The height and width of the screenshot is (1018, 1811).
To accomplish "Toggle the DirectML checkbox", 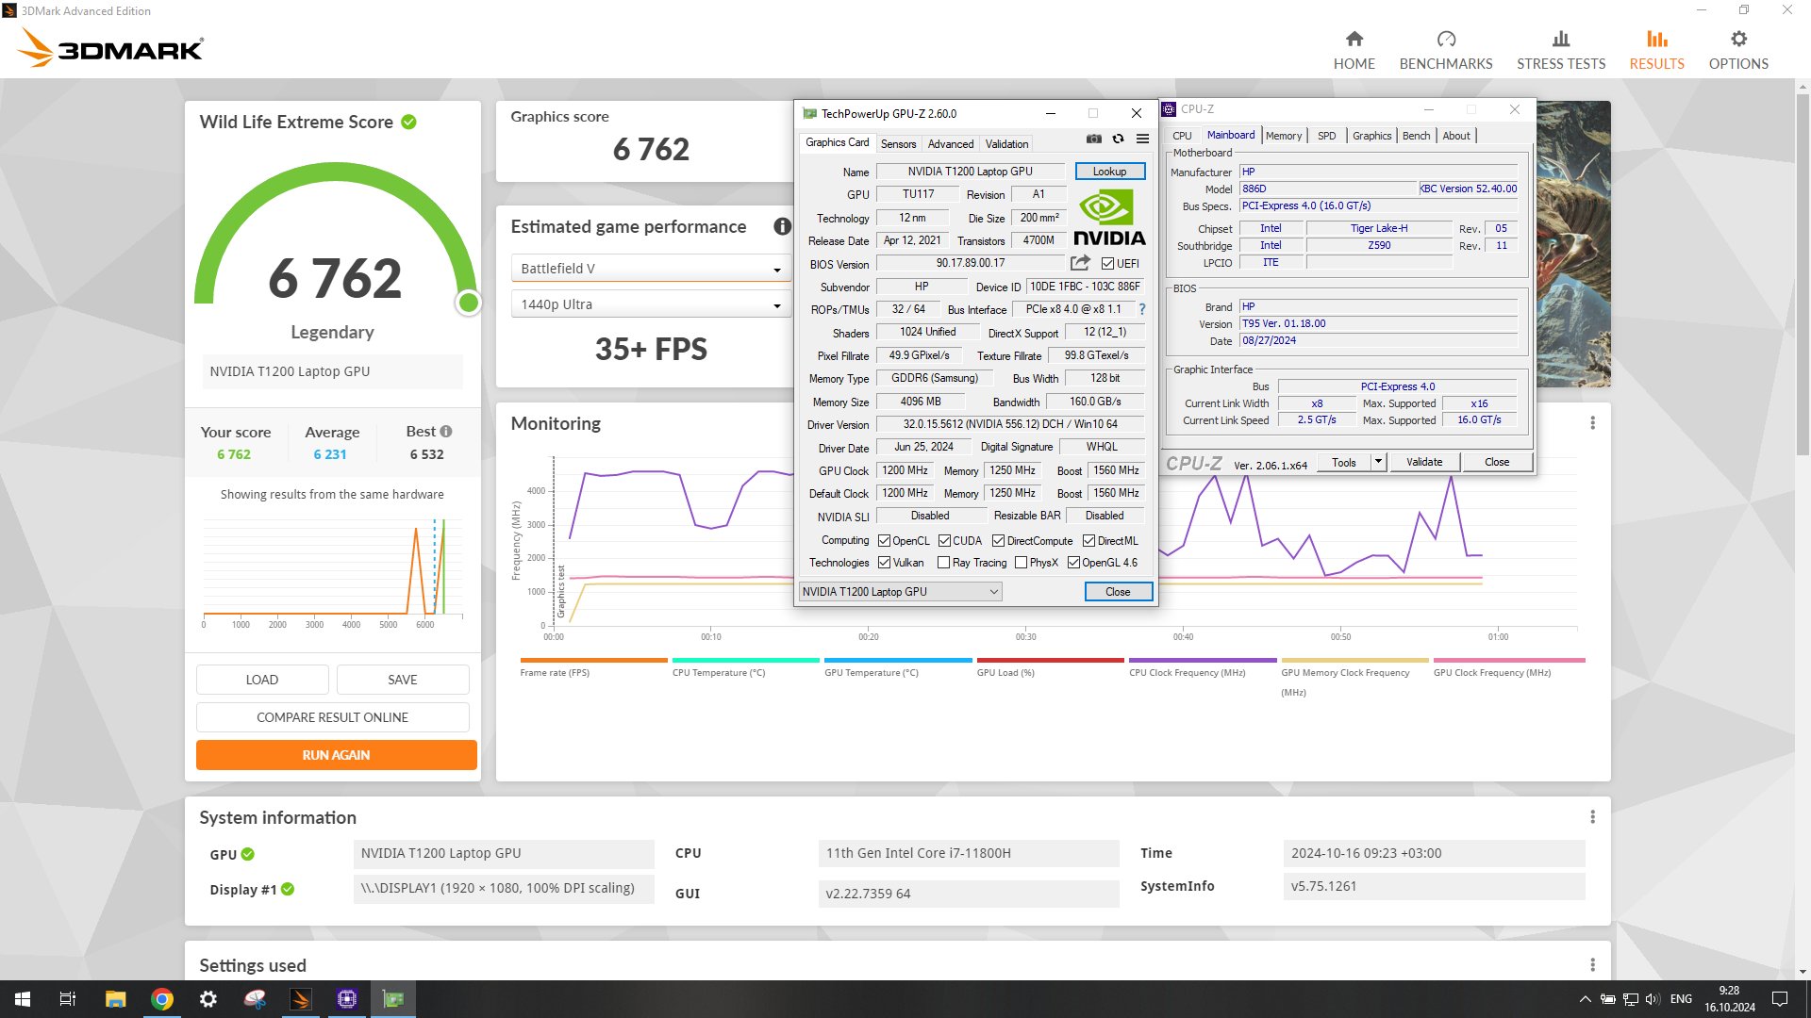I will pyautogui.click(x=1088, y=541).
